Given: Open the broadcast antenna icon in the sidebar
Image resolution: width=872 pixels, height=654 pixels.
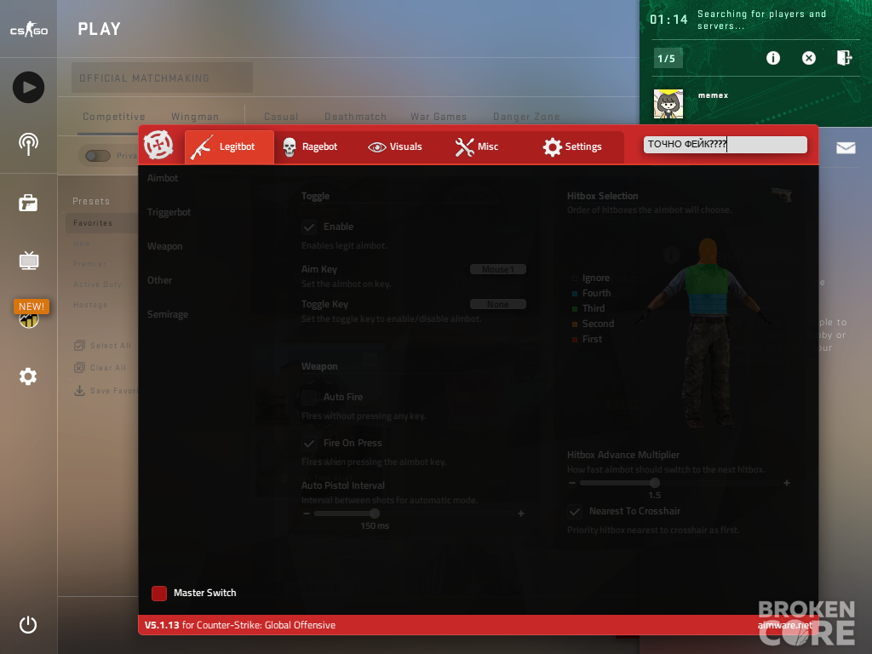Looking at the screenshot, I should point(28,144).
